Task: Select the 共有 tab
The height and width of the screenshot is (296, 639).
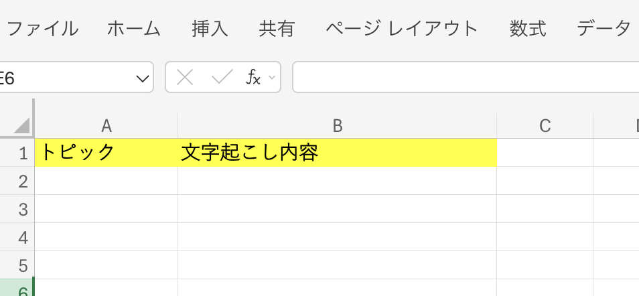Action: coord(277,28)
